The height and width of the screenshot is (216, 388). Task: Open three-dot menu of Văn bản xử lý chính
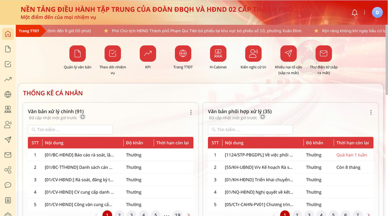pos(191,112)
